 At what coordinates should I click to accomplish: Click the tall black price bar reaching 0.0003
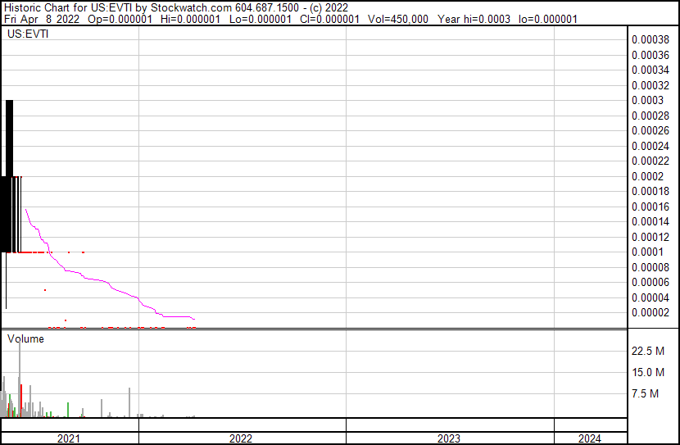click(x=10, y=175)
